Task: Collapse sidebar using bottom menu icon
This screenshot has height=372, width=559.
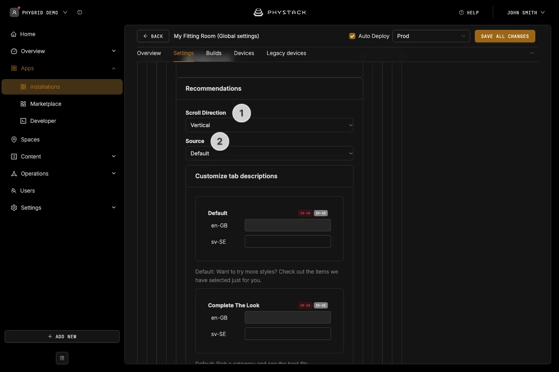Action: (x=62, y=358)
